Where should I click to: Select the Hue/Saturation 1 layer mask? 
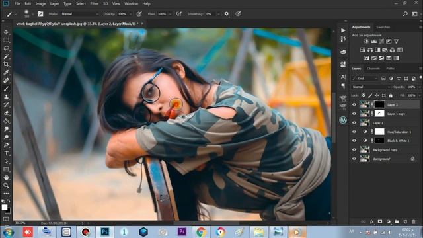(379, 132)
